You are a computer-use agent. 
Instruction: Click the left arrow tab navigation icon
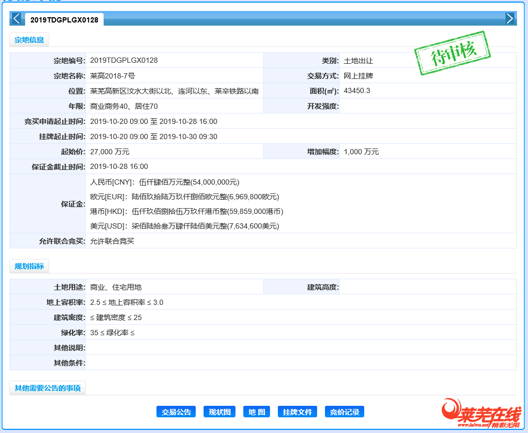pos(17,18)
